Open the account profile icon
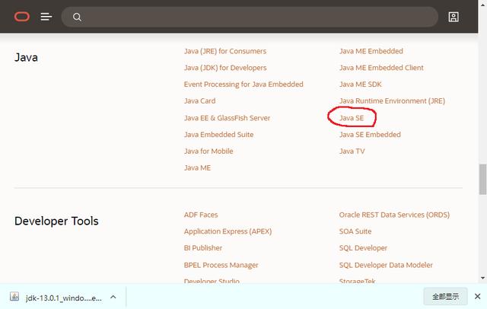This screenshot has width=487, height=309. 454,17
